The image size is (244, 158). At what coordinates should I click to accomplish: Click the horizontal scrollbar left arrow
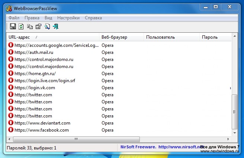(9, 139)
